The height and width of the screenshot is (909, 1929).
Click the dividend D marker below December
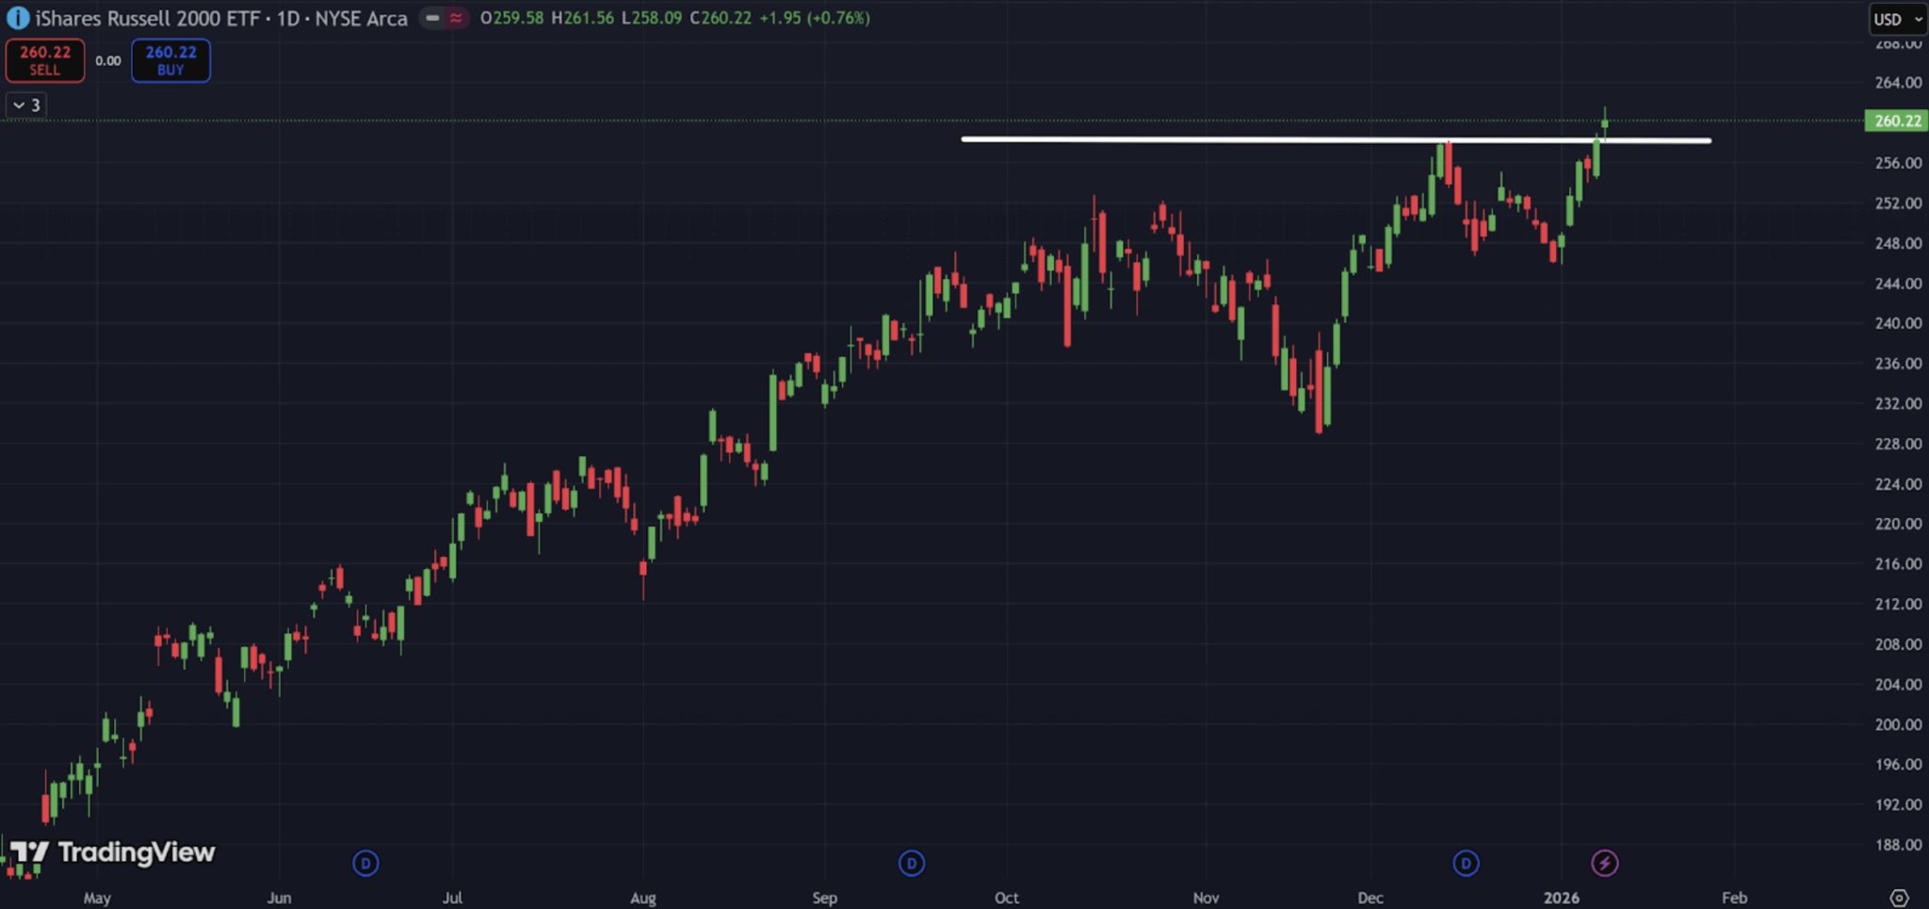[1467, 862]
